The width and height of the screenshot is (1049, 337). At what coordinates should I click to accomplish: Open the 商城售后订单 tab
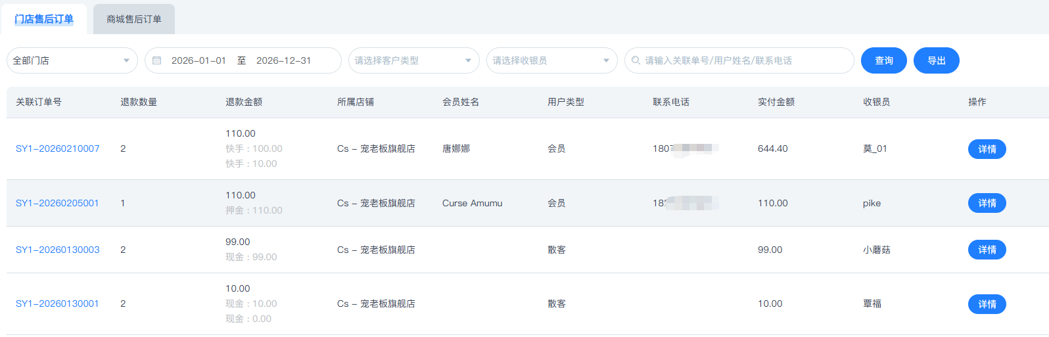(134, 19)
